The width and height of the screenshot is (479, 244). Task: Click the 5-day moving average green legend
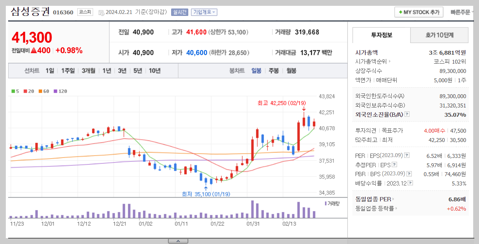15,91
